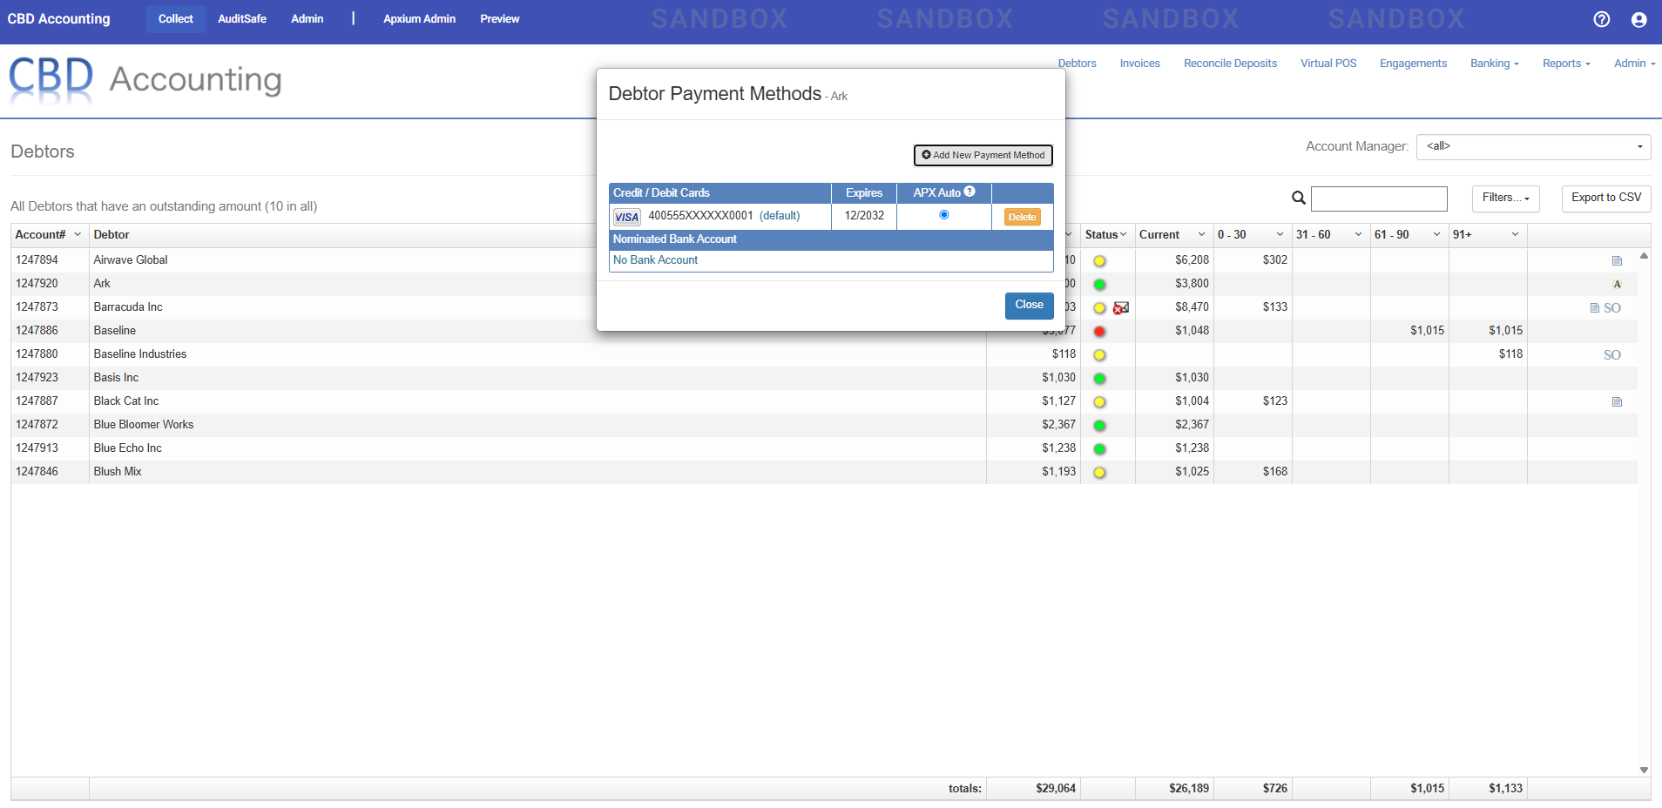
Task: Delete the Visa card payment method
Action: tap(1022, 217)
